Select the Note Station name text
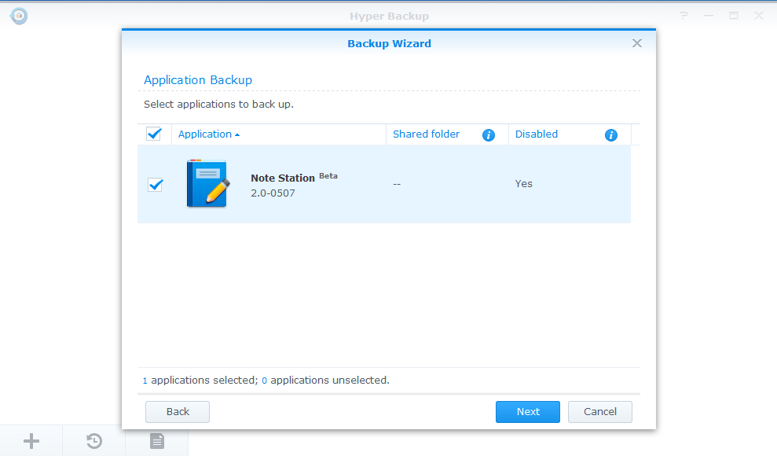Screen dimensions: 777x456 pyautogui.click(x=283, y=178)
